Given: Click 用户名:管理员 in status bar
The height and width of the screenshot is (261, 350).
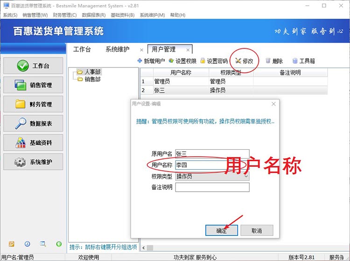Looking at the screenshot, I should 17,257.
